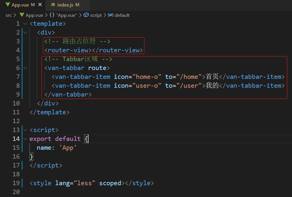292x197 pixels.
Task: Close the App.vue editor tab
Action: [40, 5]
